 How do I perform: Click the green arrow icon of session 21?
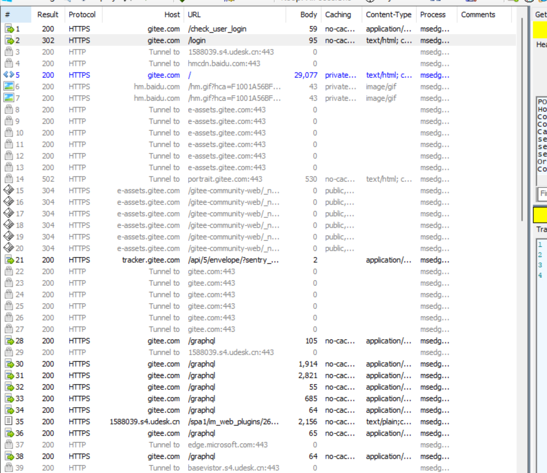coord(9,260)
